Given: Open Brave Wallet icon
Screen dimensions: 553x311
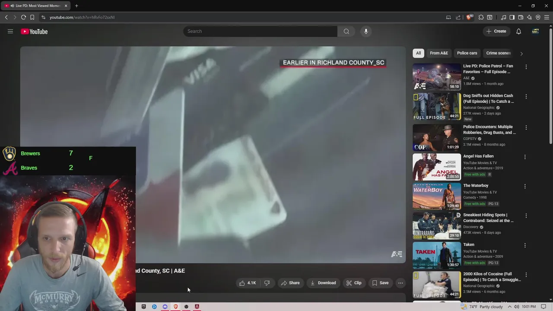Looking at the screenshot, I should pos(521,17).
